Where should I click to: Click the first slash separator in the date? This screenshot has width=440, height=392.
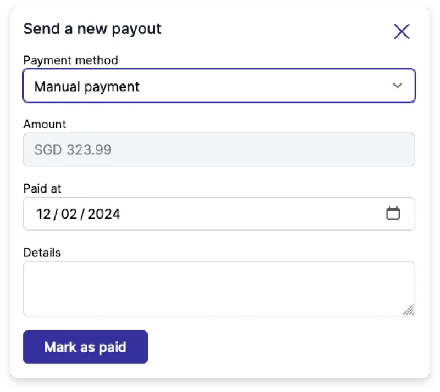point(56,214)
